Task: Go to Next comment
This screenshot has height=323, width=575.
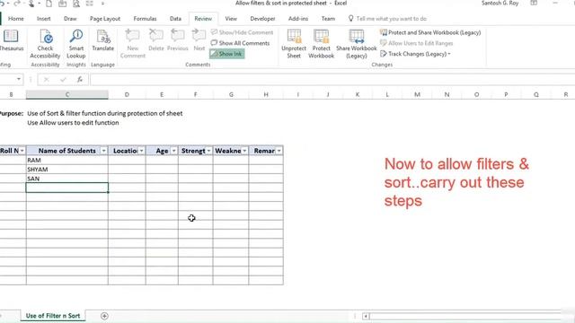Action: point(199,40)
